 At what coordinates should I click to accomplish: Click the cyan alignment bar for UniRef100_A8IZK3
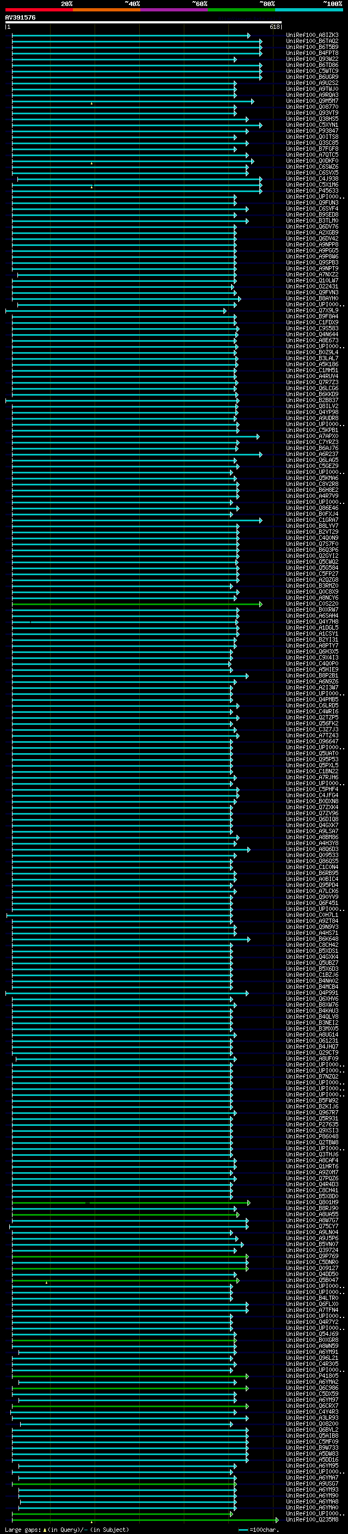click(x=131, y=36)
